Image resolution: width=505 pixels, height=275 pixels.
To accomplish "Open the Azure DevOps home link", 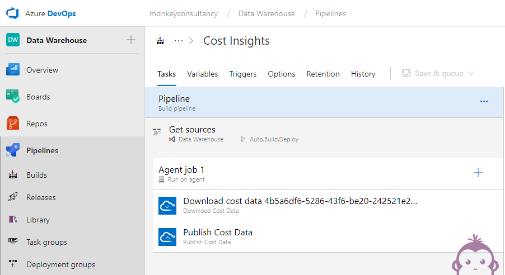I will (x=50, y=13).
